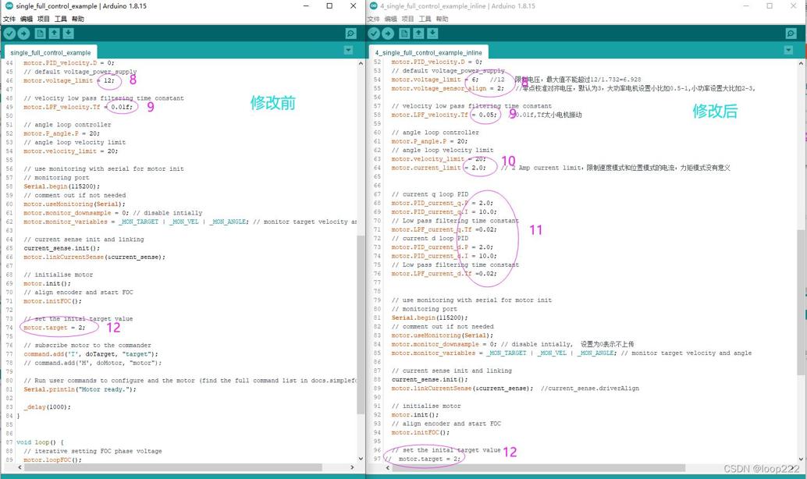Image resolution: width=807 pixels, height=479 pixels.
Task: Open sketch icon in right Arduino window
Action: coord(418,34)
